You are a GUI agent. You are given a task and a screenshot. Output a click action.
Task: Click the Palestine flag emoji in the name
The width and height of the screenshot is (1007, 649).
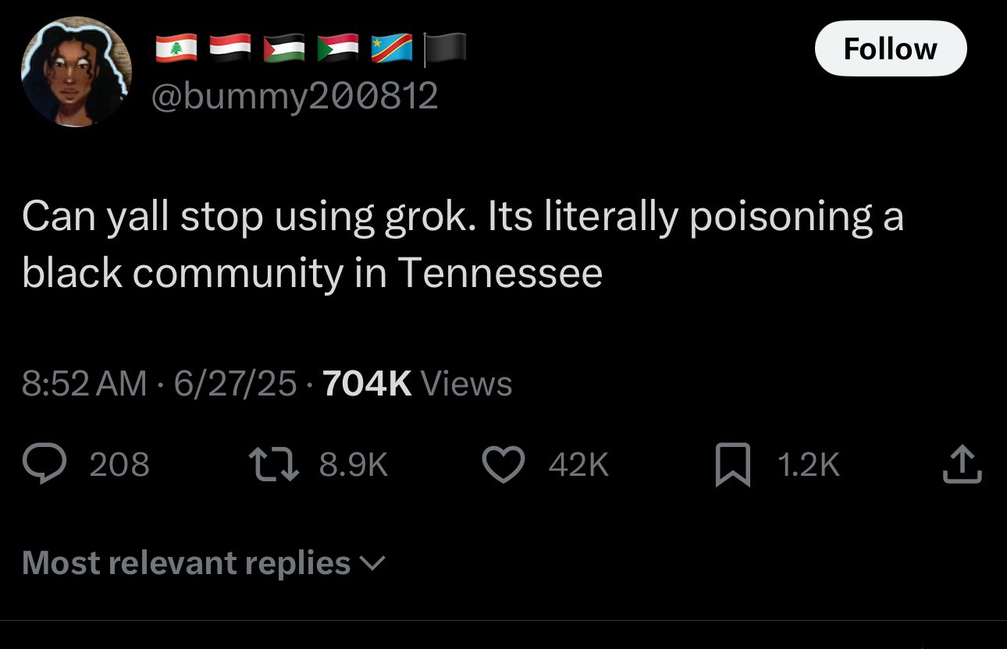coord(284,48)
